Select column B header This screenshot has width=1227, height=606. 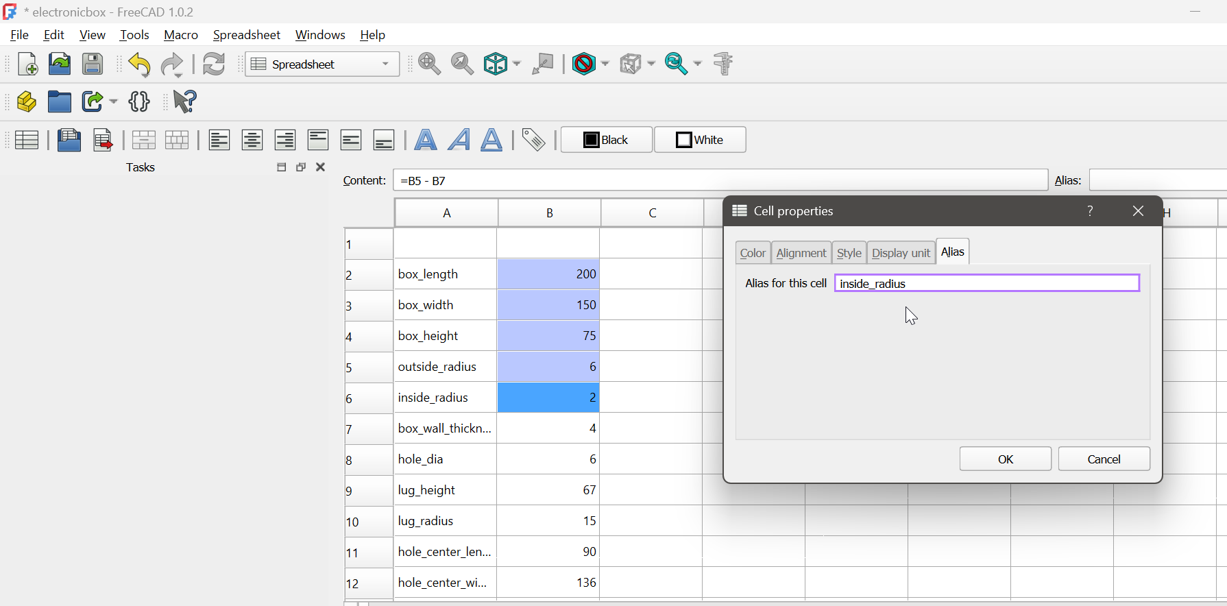pos(550,213)
